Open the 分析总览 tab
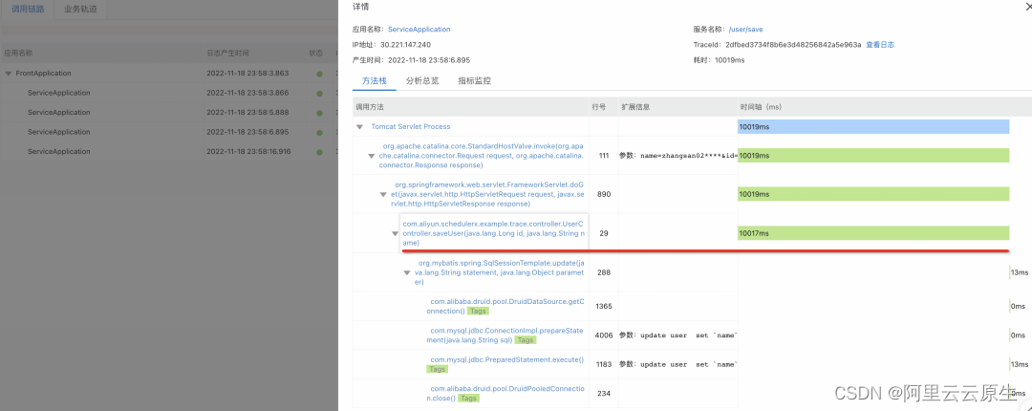Image resolution: width=1032 pixels, height=411 pixels. tap(422, 81)
